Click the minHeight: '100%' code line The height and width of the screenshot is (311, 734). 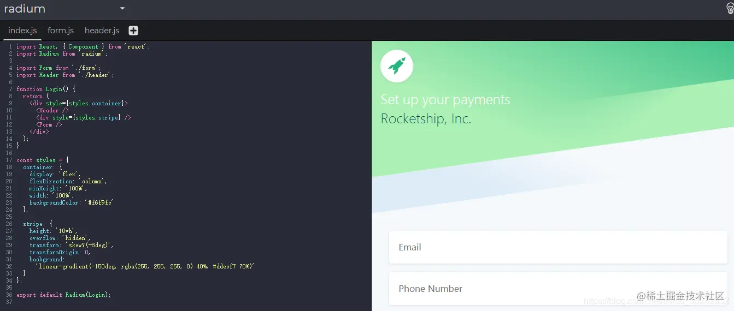(58, 188)
